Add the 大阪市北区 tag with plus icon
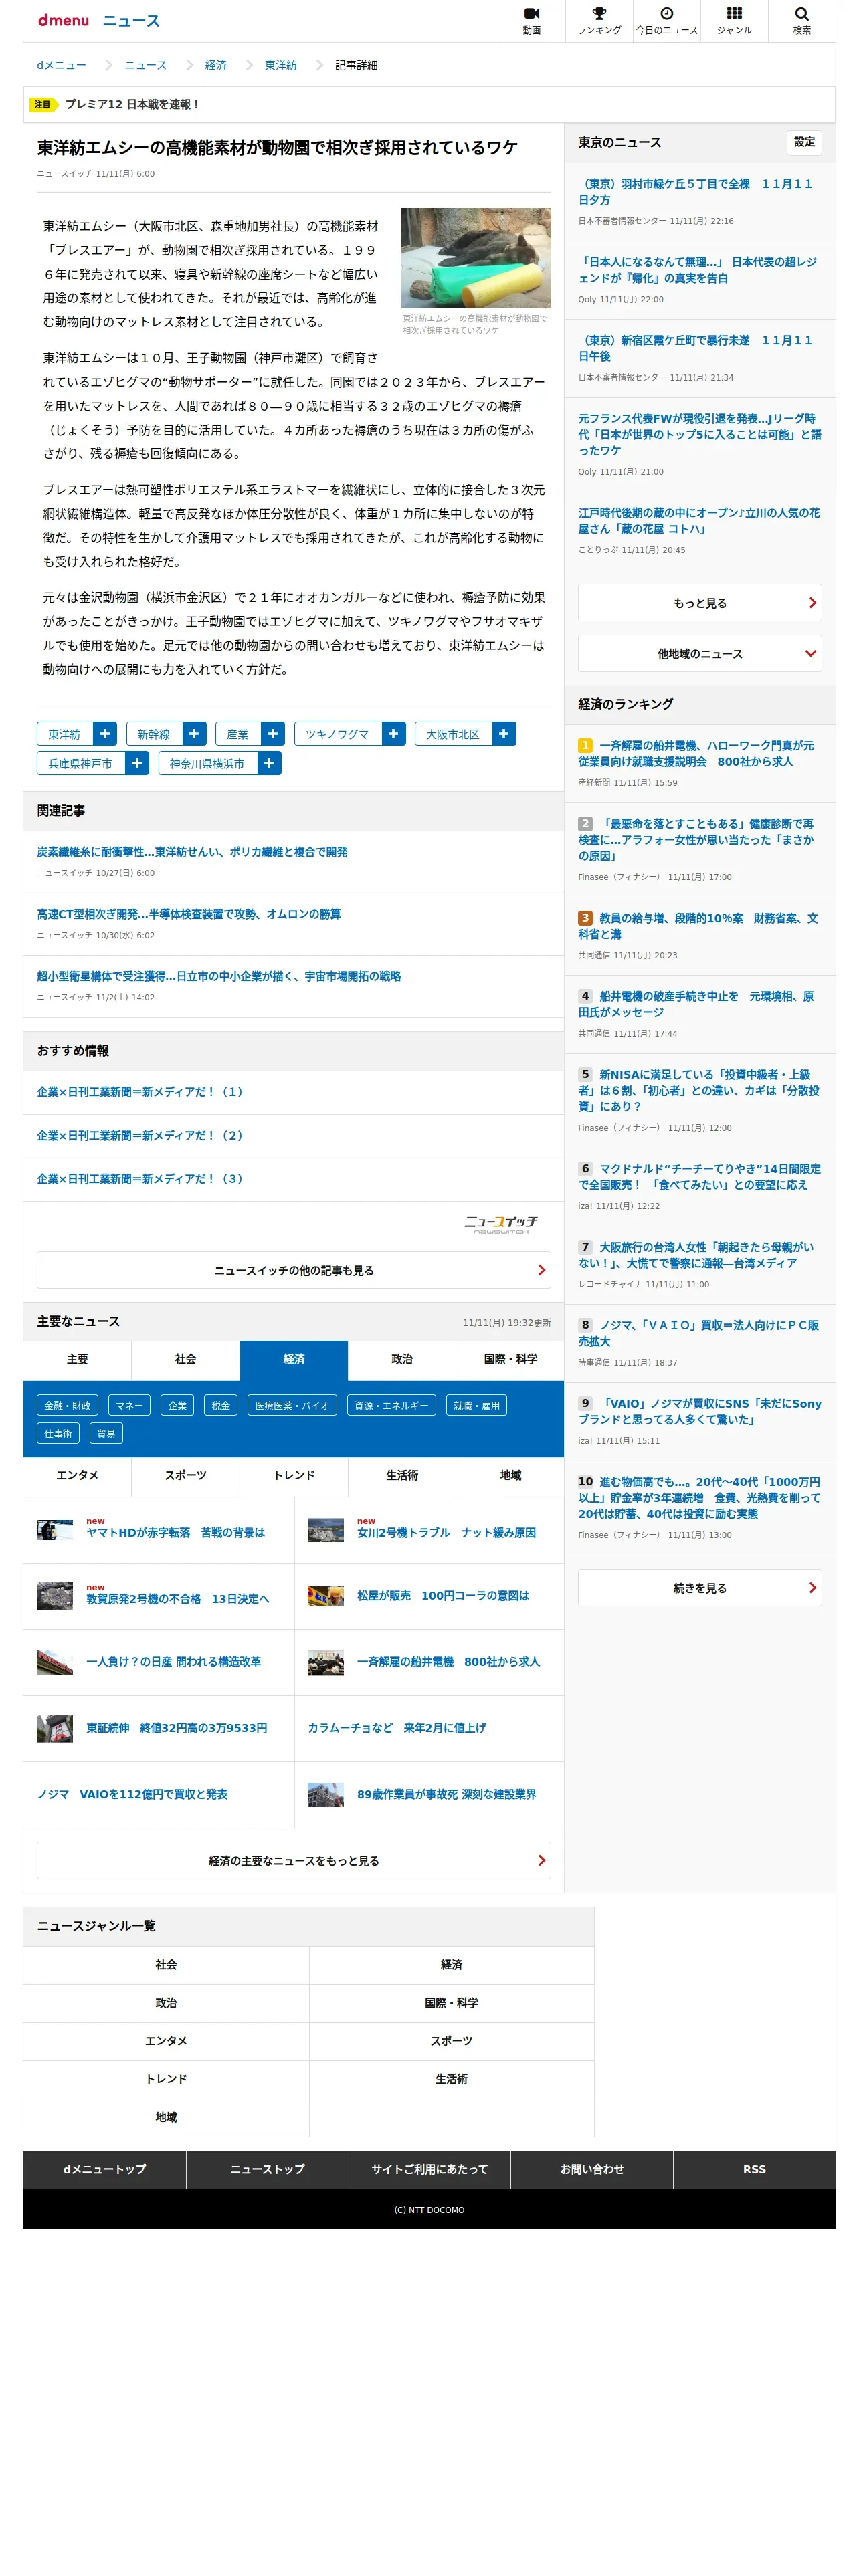 pyautogui.click(x=504, y=734)
